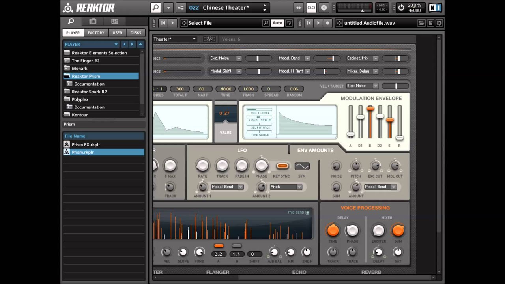Open the LFO Pitch target dropdown
The height and width of the screenshot is (284, 505).
(x=286, y=187)
